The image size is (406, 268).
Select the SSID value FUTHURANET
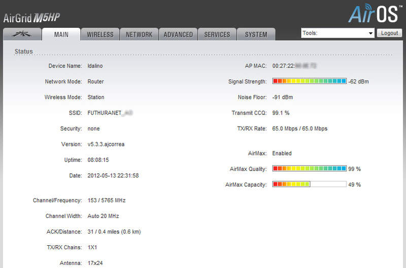pos(110,113)
